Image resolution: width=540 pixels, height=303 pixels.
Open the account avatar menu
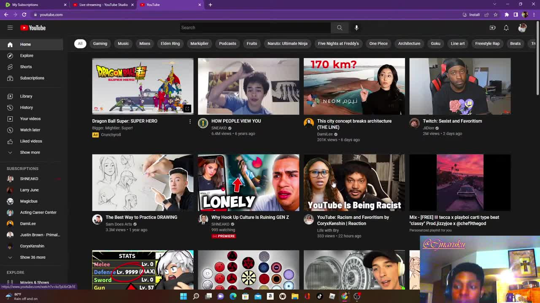click(522, 28)
